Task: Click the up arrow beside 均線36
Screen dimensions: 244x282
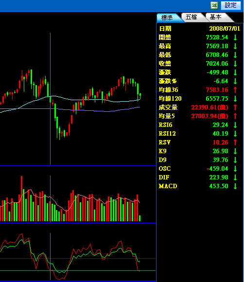Action: pyautogui.click(x=235, y=90)
